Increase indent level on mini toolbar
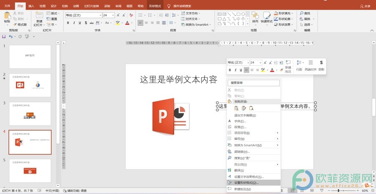The height and width of the screenshot is (194, 376). (281, 63)
